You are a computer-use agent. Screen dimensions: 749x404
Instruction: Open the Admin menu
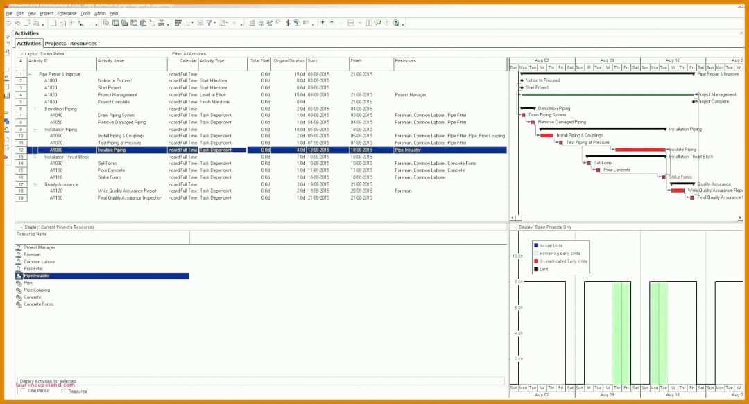100,13
